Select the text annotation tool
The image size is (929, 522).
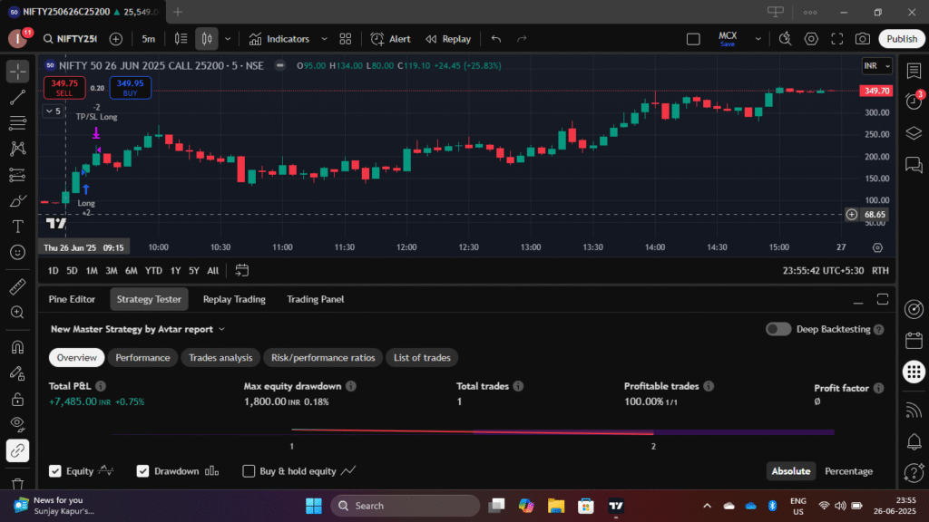click(18, 227)
